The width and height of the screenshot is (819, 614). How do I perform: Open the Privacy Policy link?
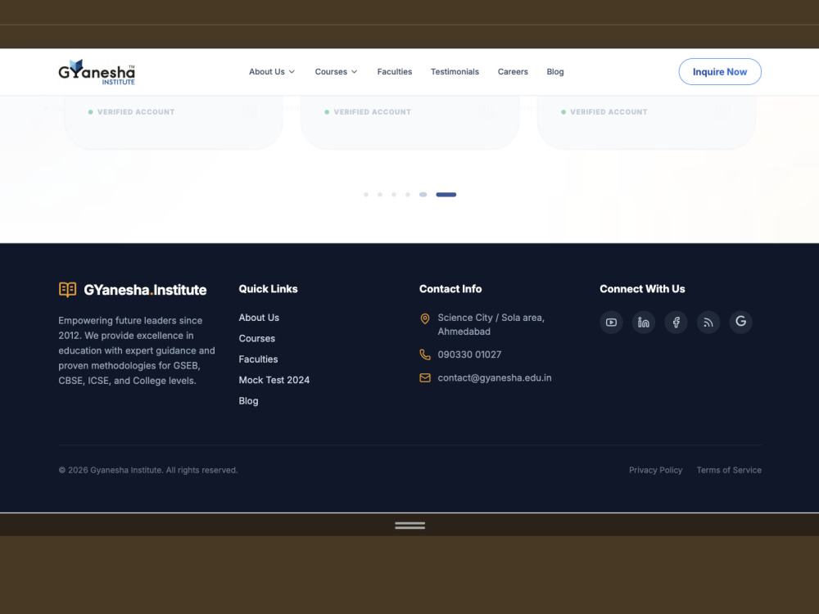tap(655, 470)
